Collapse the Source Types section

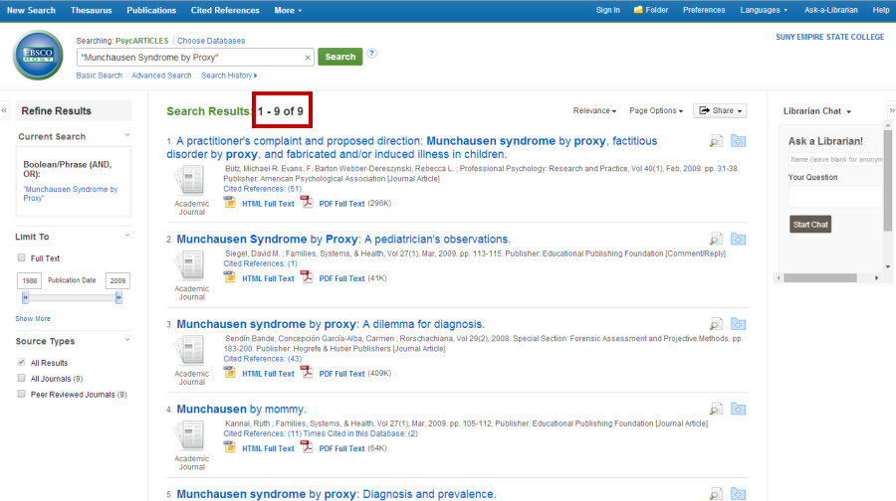[x=127, y=340]
